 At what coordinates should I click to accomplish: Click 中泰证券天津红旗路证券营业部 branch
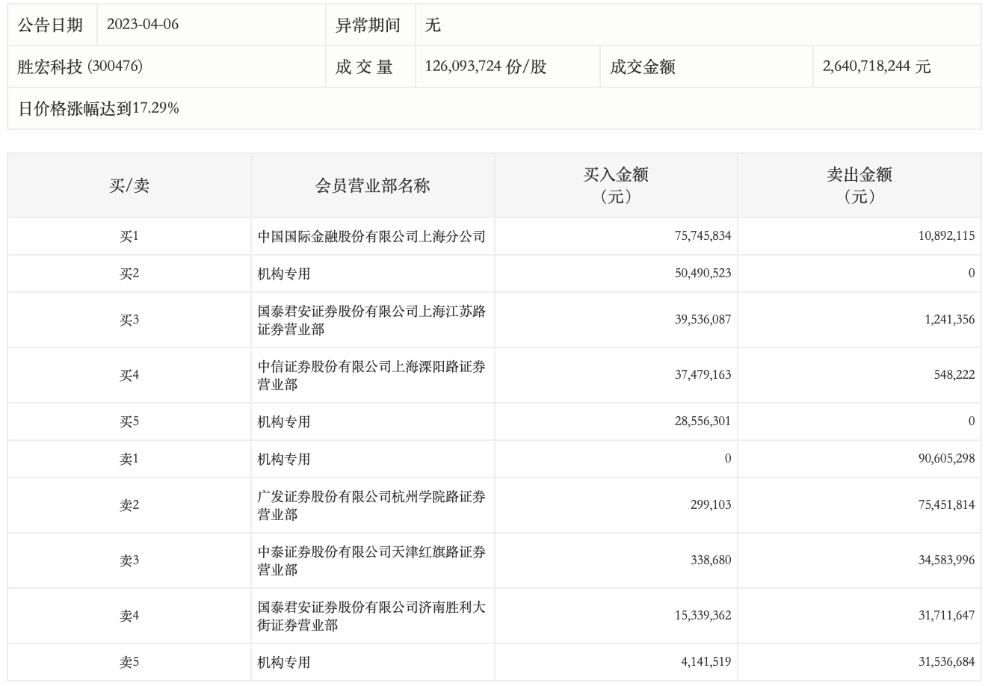click(x=371, y=560)
